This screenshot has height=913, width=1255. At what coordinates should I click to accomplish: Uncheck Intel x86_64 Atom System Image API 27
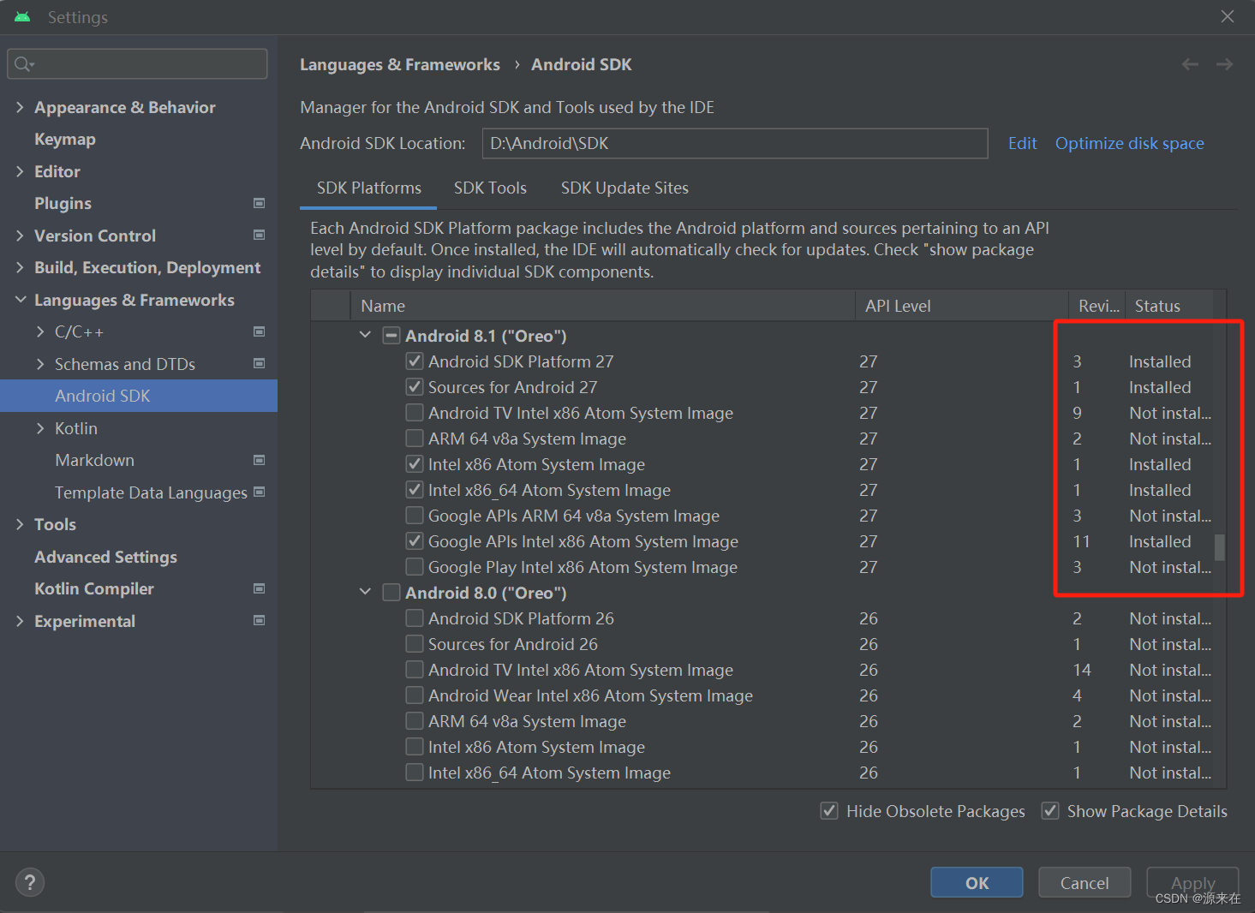415,490
